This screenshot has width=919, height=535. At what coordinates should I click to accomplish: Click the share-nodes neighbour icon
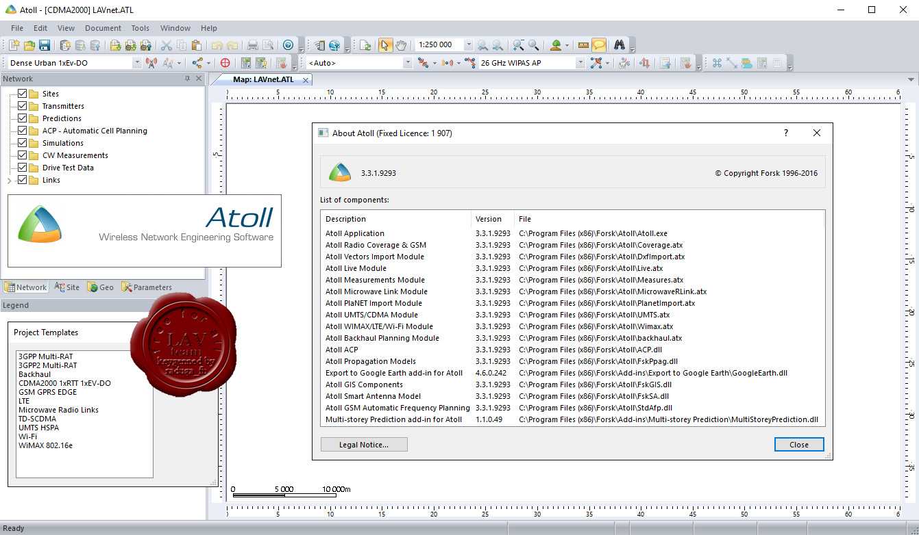click(197, 63)
